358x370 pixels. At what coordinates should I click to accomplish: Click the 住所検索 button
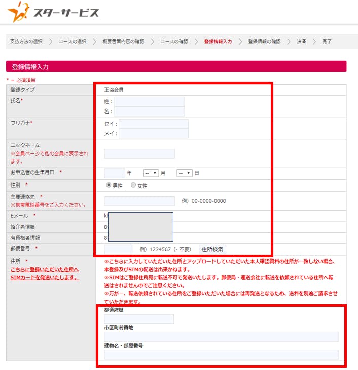click(x=212, y=249)
